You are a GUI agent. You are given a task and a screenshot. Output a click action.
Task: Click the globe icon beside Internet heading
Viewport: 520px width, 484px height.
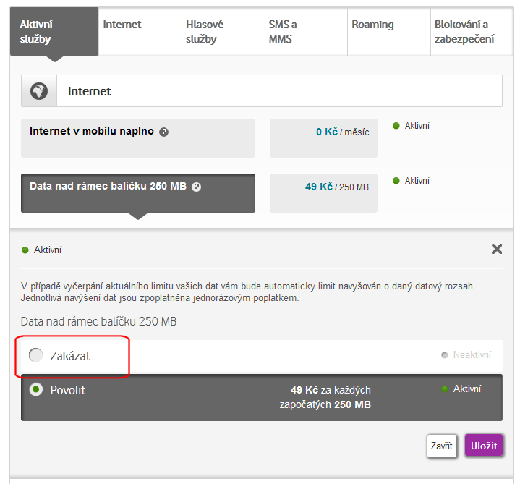point(39,91)
